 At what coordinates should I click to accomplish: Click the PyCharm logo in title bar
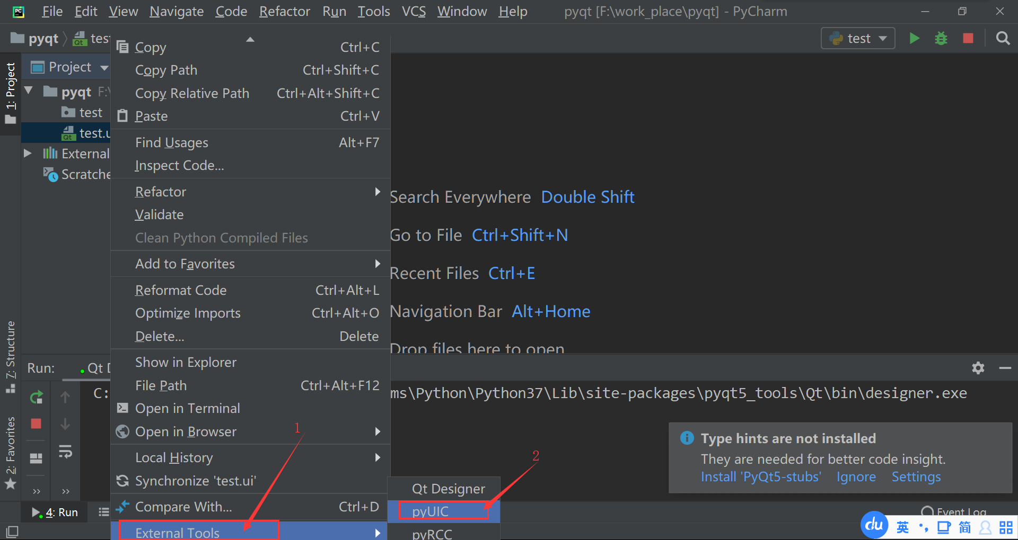pyautogui.click(x=19, y=11)
